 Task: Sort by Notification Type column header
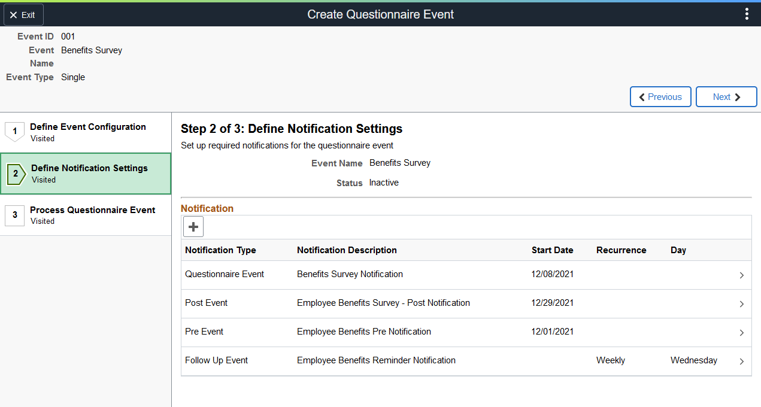[x=220, y=250]
